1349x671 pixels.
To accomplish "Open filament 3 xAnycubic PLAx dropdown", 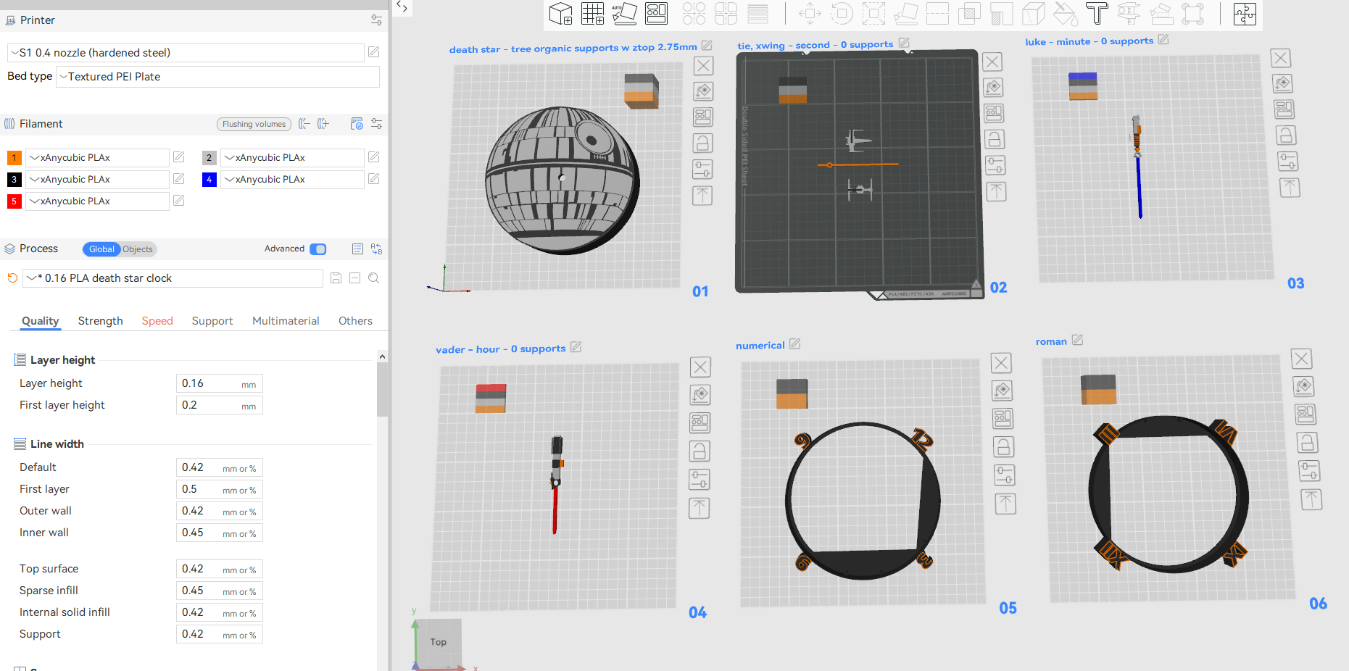I will [97, 180].
